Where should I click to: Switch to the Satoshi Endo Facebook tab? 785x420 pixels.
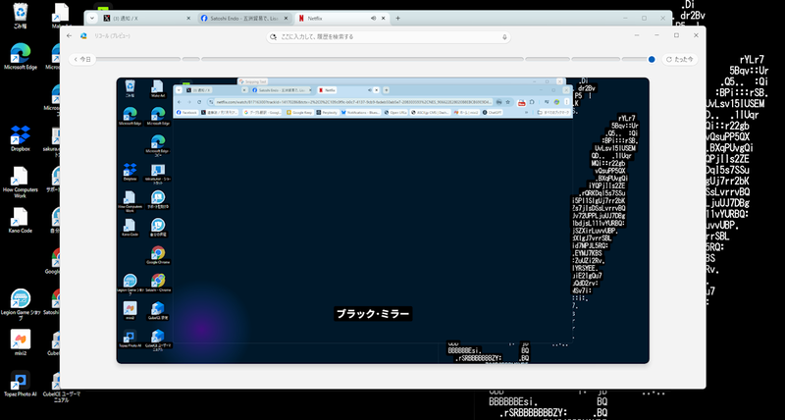click(242, 18)
